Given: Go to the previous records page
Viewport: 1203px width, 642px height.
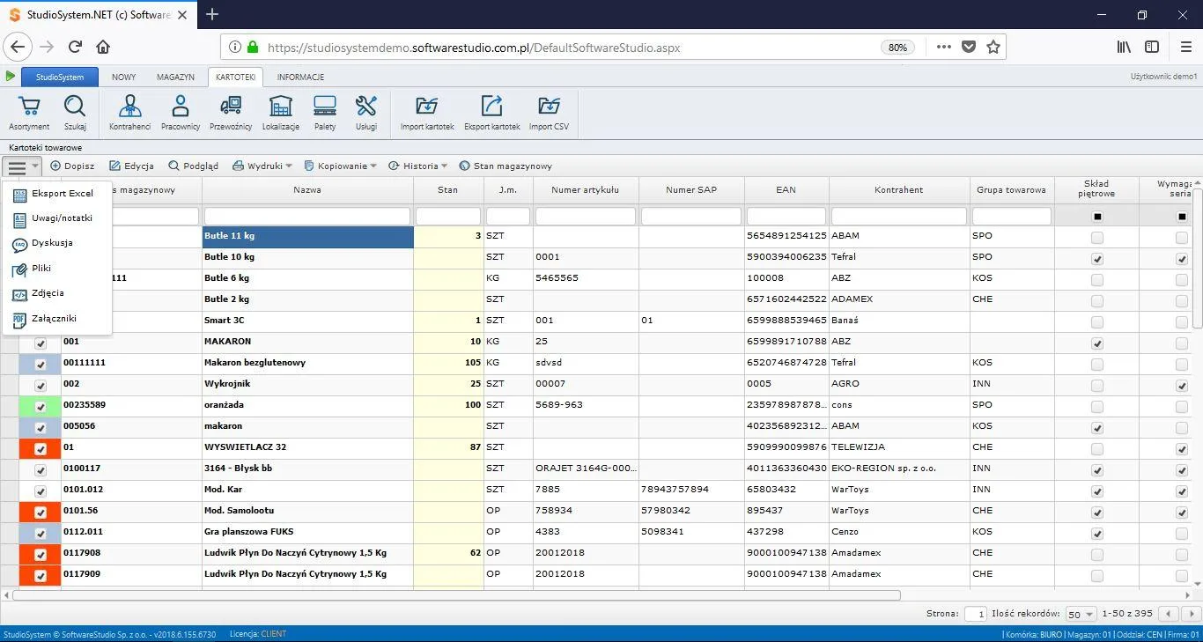Looking at the screenshot, I should (x=1169, y=614).
